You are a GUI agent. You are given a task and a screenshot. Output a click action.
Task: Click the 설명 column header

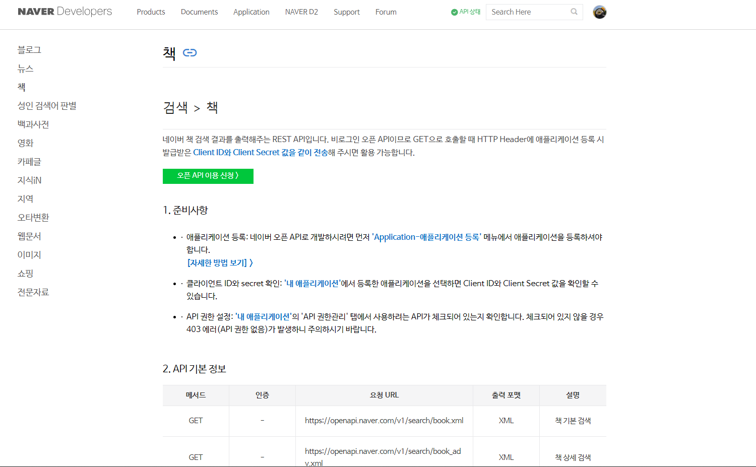point(573,395)
